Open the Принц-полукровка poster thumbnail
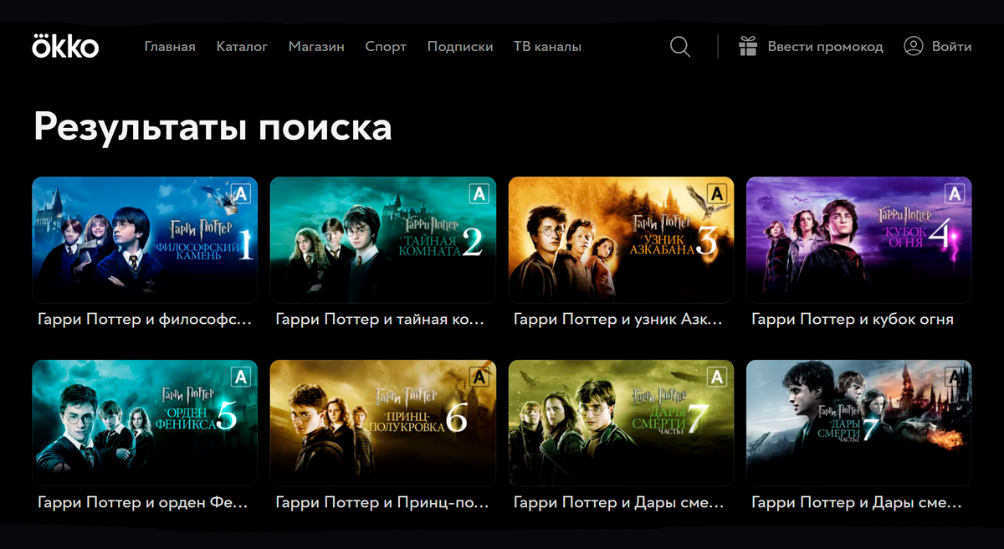Viewport: 1004px width, 549px height. click(x=383, y=423)
